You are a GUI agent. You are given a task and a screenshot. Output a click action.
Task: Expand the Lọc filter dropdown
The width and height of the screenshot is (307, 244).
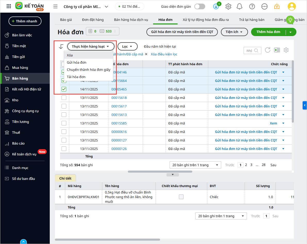(127, 47)
